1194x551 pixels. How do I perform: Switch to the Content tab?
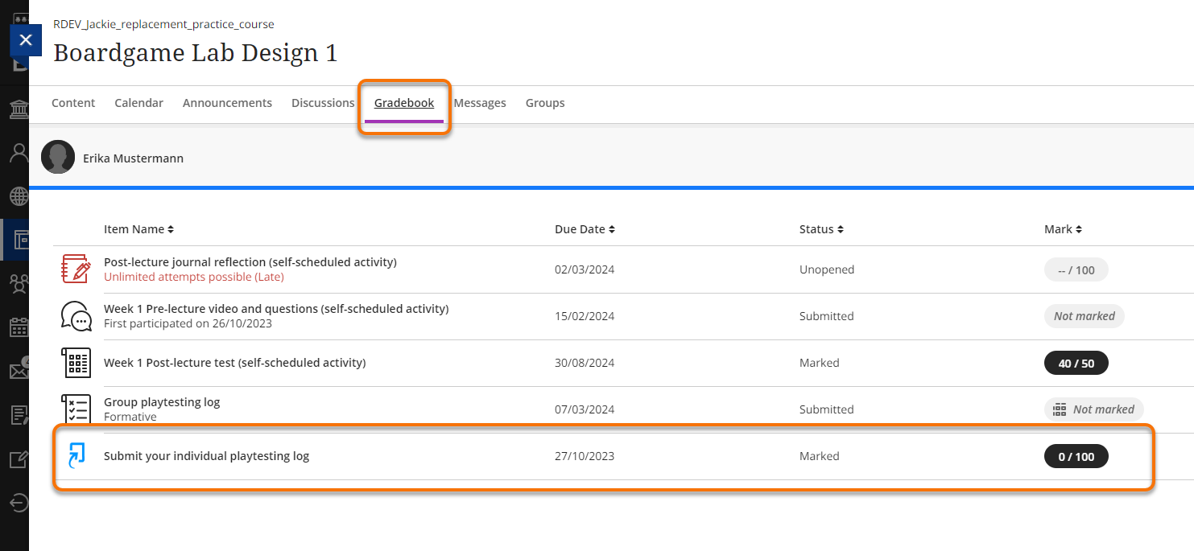[x=73, y=103]
